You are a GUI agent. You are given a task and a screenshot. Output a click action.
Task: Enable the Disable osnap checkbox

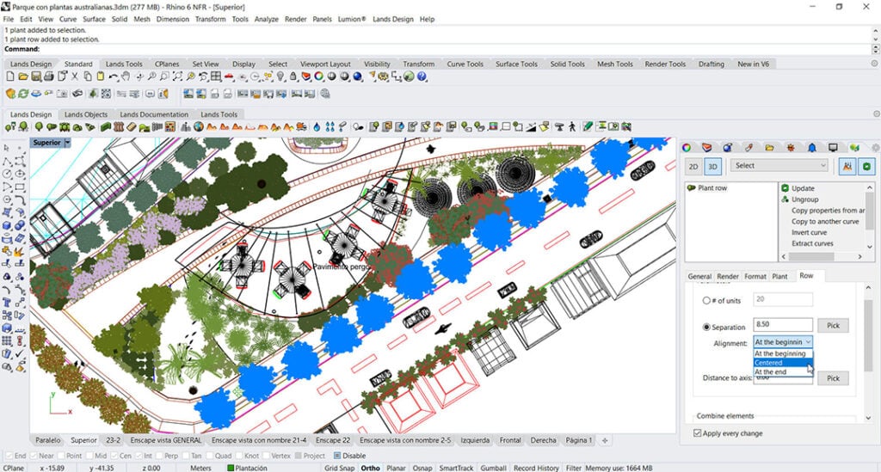tap(336, 456)
